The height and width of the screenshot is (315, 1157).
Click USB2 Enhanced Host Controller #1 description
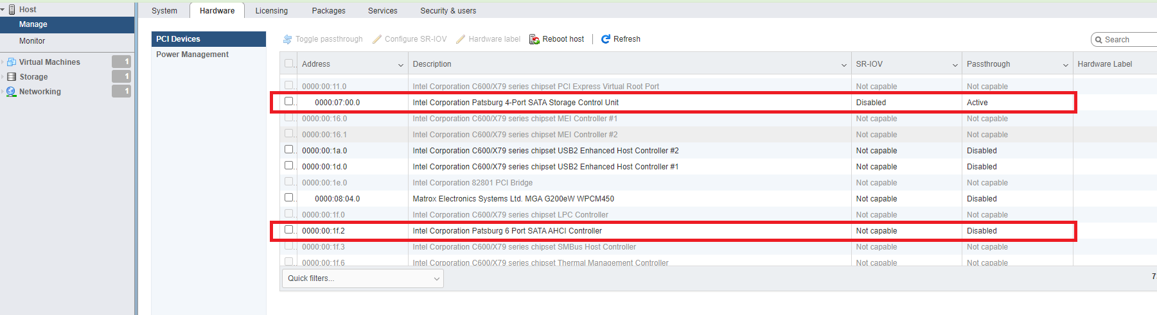coord(545,167)
